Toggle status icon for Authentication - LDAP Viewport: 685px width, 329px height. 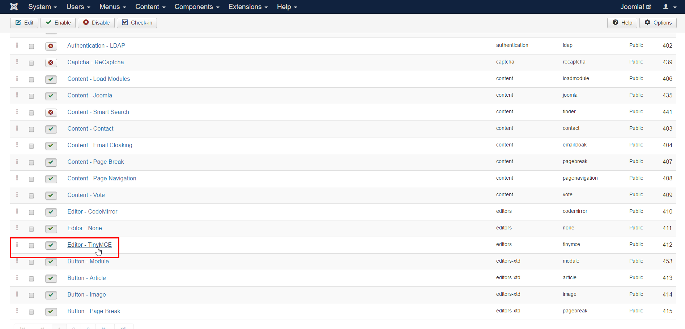tap(51, 46)
